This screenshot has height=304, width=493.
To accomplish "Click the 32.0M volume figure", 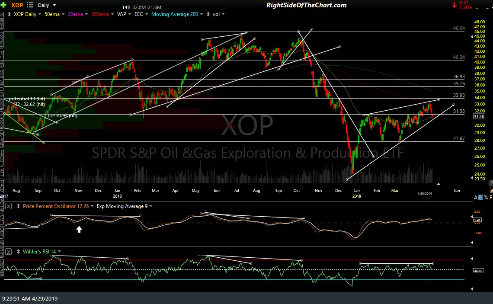I will 139,7.
